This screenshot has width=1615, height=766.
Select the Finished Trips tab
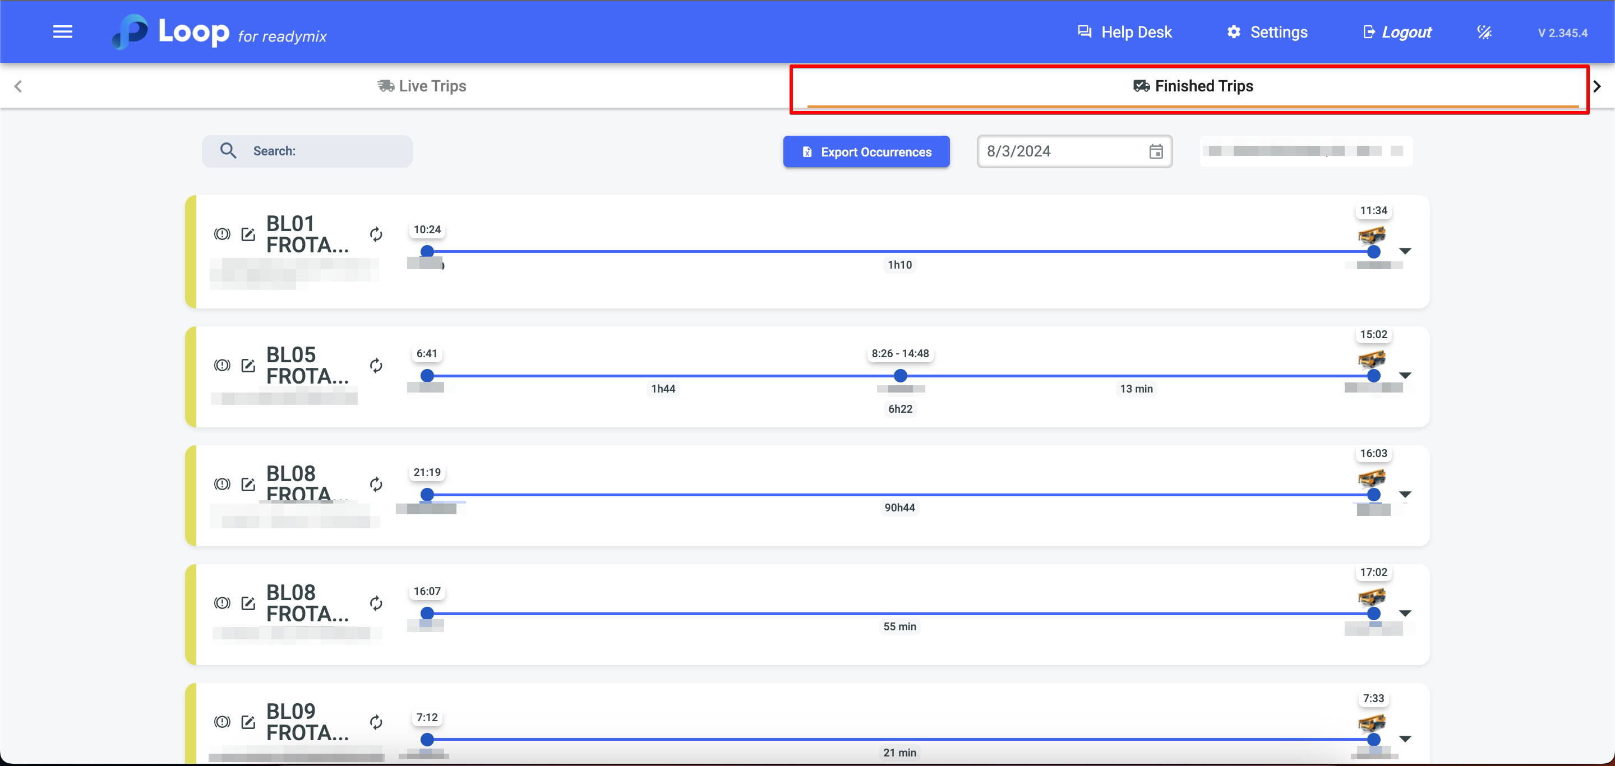[1192, 86]
